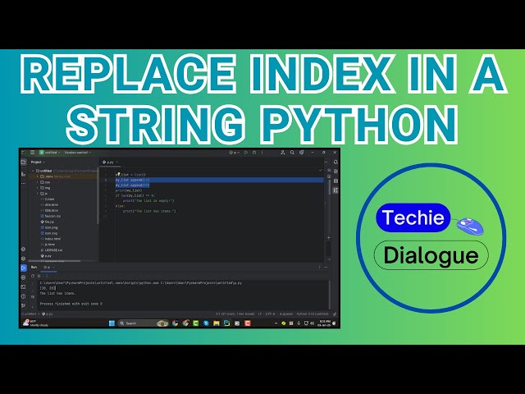Screen dimensions: 525x394
Task: Open the IDE settings gear icon
Action: point(302,153)
